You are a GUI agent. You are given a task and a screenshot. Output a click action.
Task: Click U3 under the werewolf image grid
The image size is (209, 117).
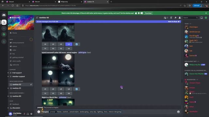click(61, 89)
